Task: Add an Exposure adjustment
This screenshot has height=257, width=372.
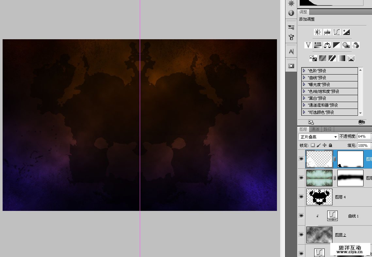Action: tap(346, 32)
